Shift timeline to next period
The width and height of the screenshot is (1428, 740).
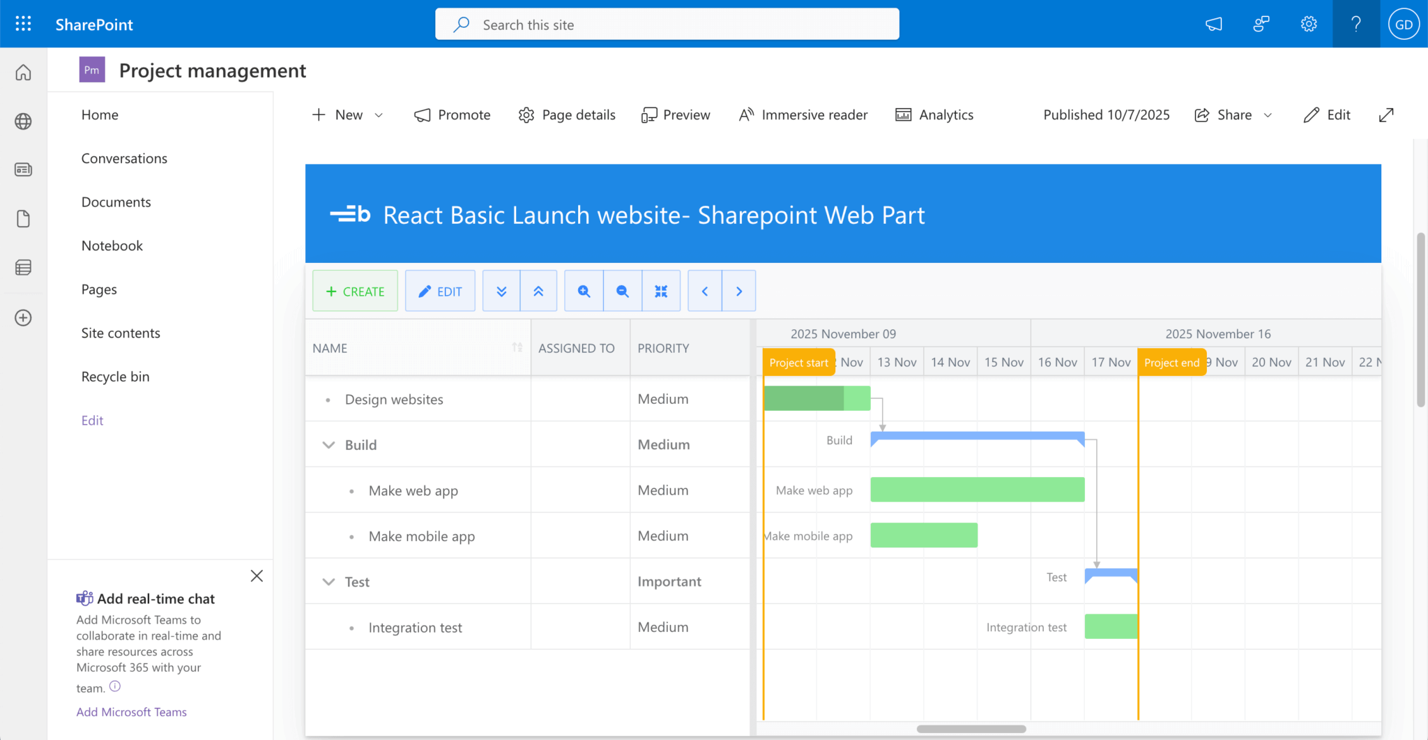point(739,291)
